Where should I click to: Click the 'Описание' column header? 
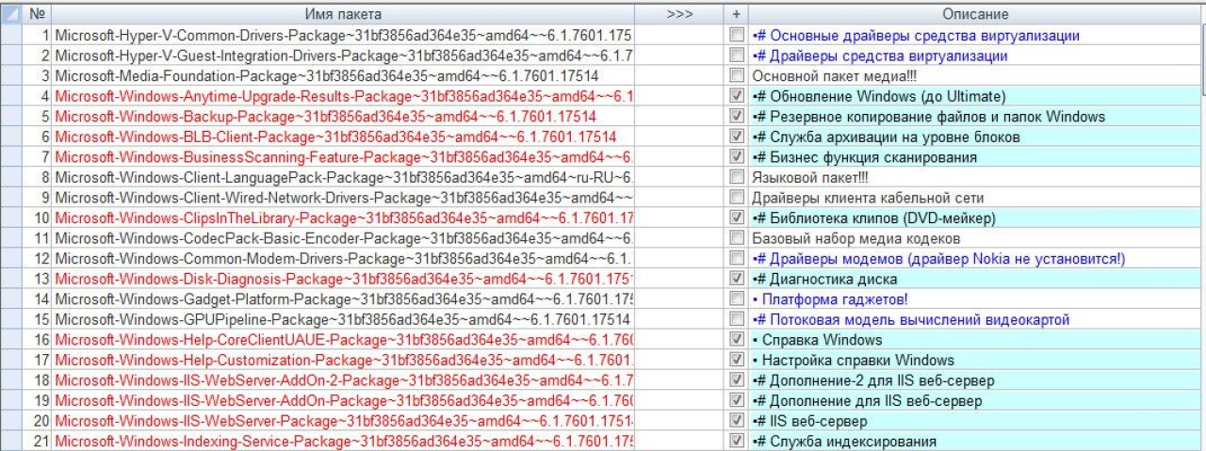pyautogui.click(x=975, y=14)
